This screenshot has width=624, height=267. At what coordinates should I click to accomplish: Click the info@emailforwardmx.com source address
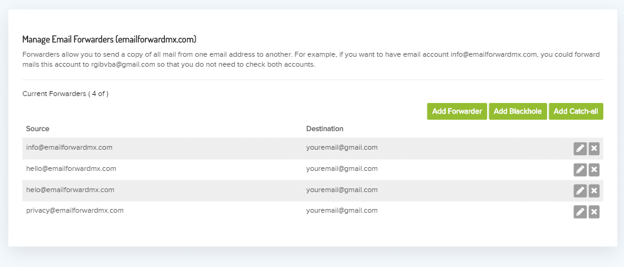(x=69, y=147)
